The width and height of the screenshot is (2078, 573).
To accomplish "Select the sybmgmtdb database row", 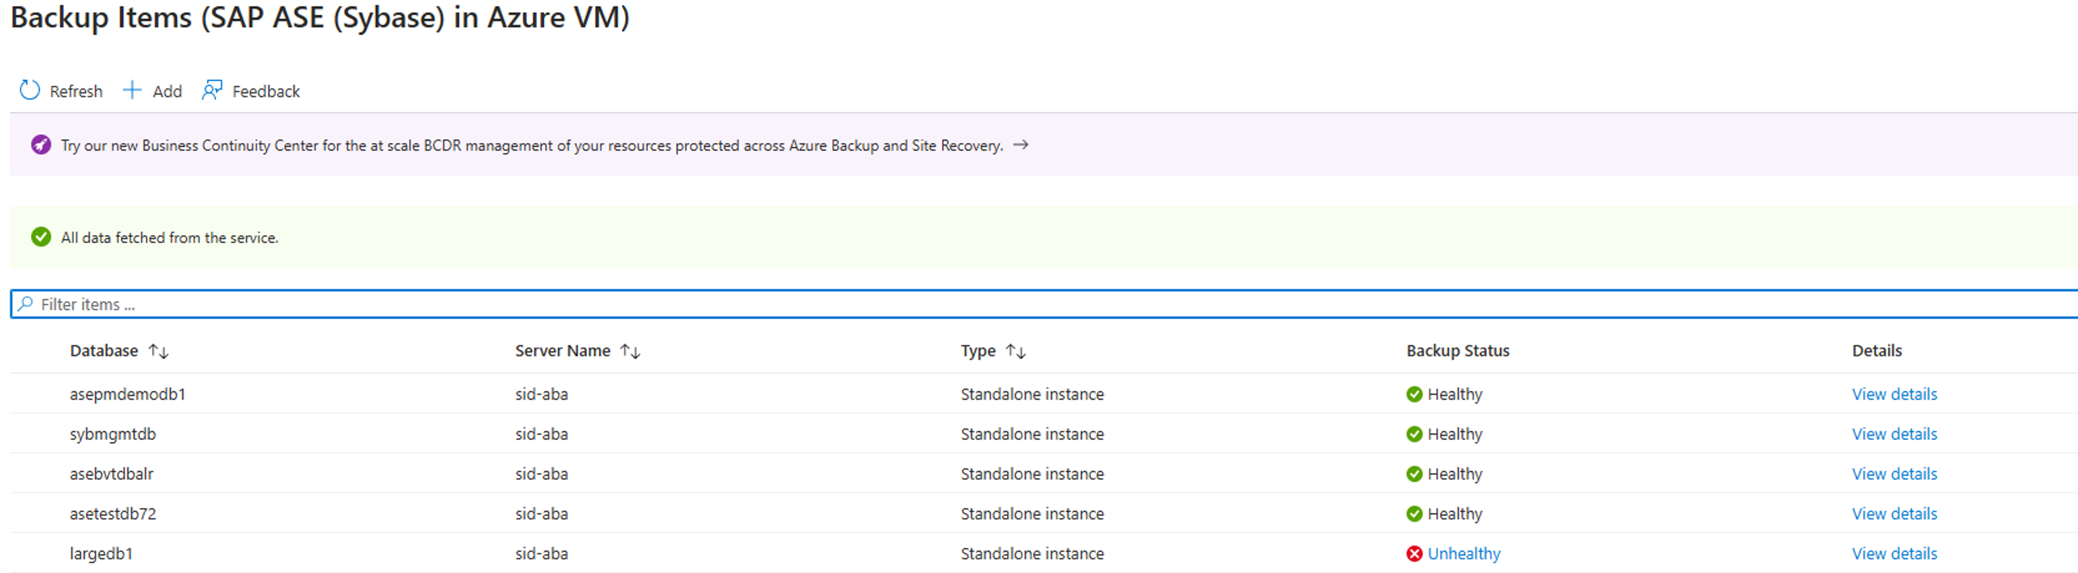I will click(x=113, y=433).
